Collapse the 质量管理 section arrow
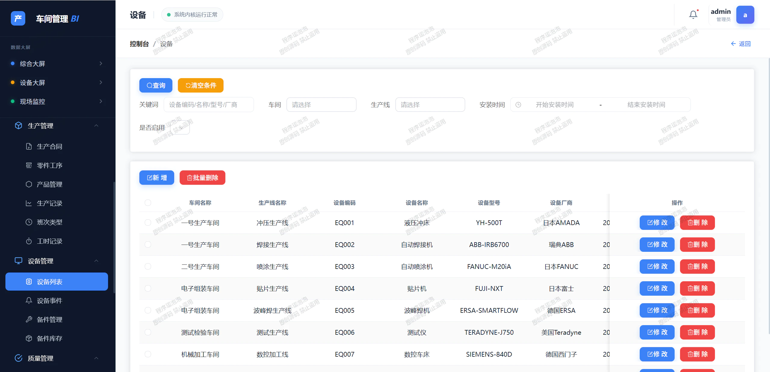The height and width of the screenshot is (372, 770). coord(96,358)
